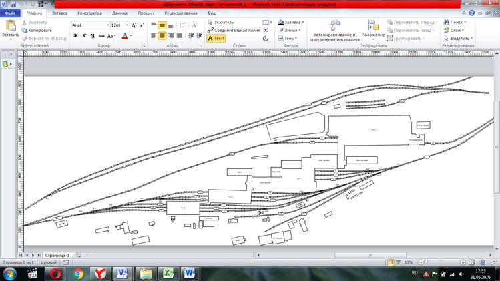Click the Paste (Вставить) icon
Viewport: 500px width, 281px height.
pyautogui.click(x=11, y=27)
